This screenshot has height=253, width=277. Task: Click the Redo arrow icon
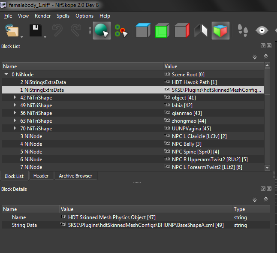(76, 30)
